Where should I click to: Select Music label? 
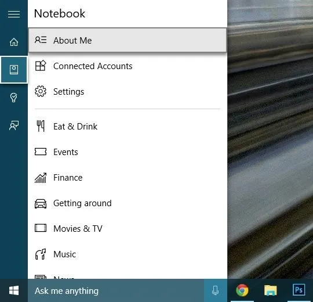(x=65, y=254)
